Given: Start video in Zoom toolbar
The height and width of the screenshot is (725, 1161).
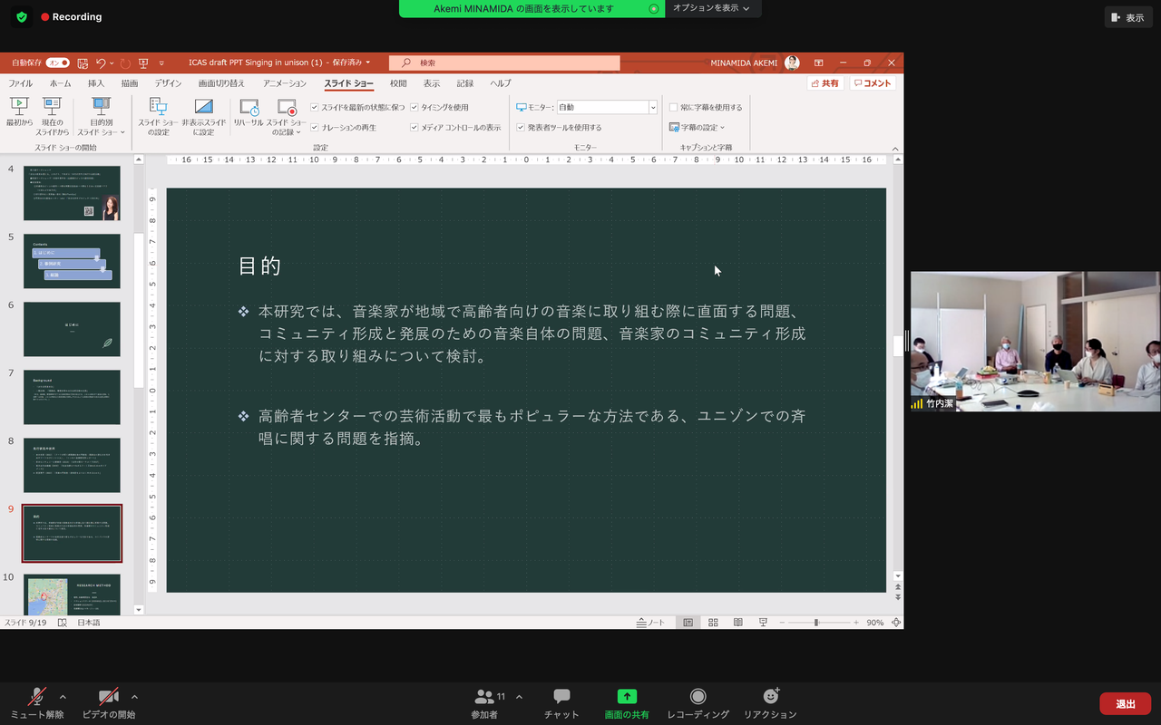Looking at the screenshot, I should coord(109,697).
